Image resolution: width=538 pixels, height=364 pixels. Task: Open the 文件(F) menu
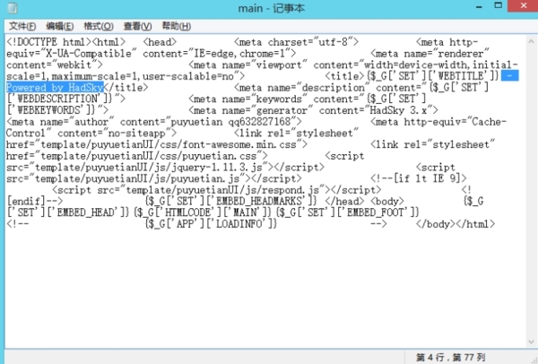(x=22, y=26)
